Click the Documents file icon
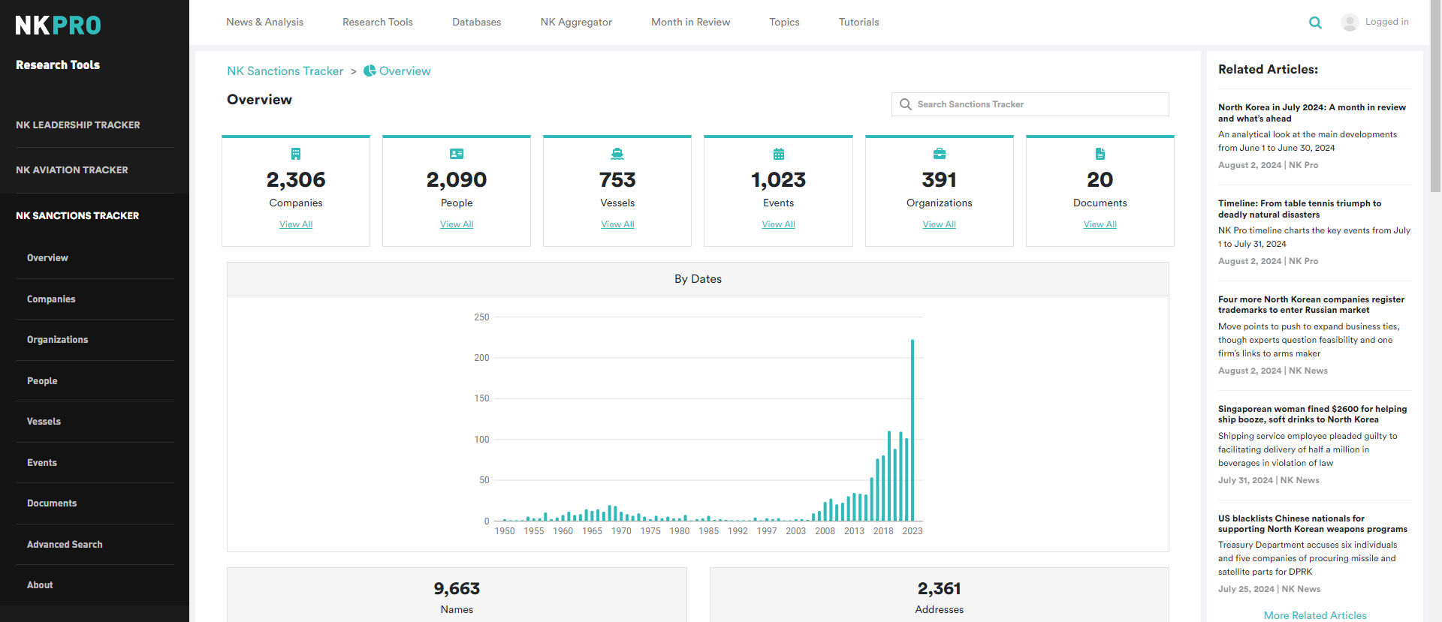This screenshot has height=622, width=1442. pyautogui.click(x=1100, y=154)
